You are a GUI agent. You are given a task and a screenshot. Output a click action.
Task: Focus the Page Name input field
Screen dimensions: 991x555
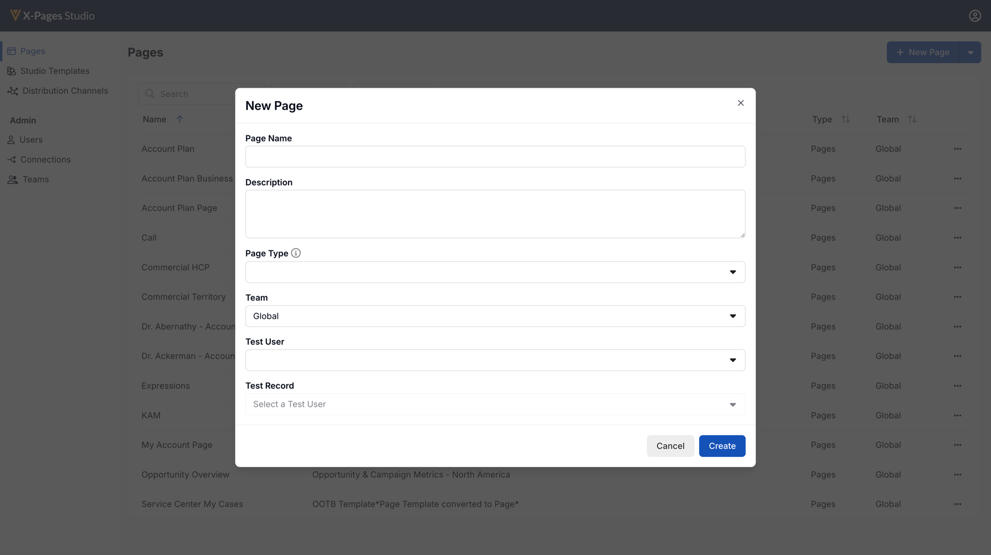click(495, 156)
